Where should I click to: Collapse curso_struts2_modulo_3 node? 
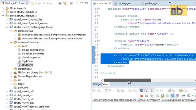3,16
